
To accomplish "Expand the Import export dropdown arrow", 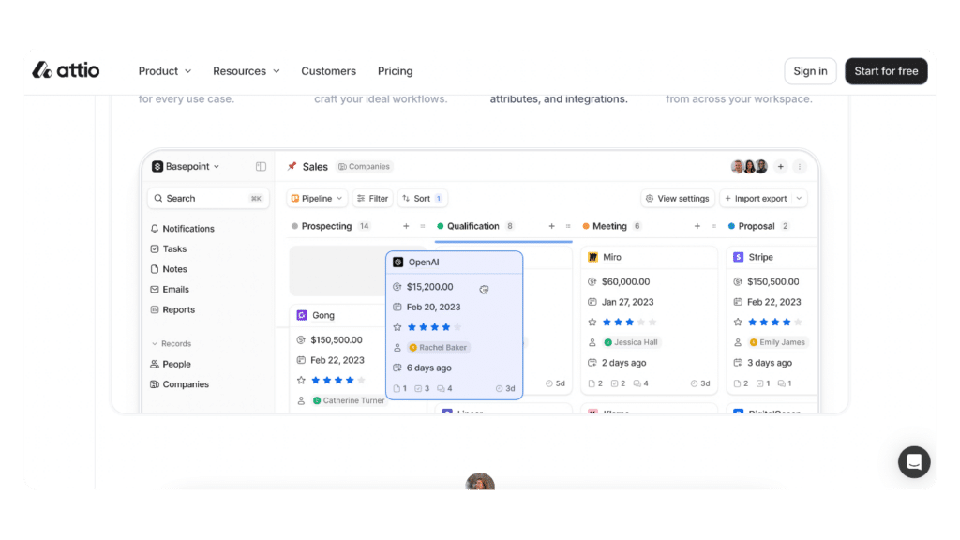I will point(799,199).
